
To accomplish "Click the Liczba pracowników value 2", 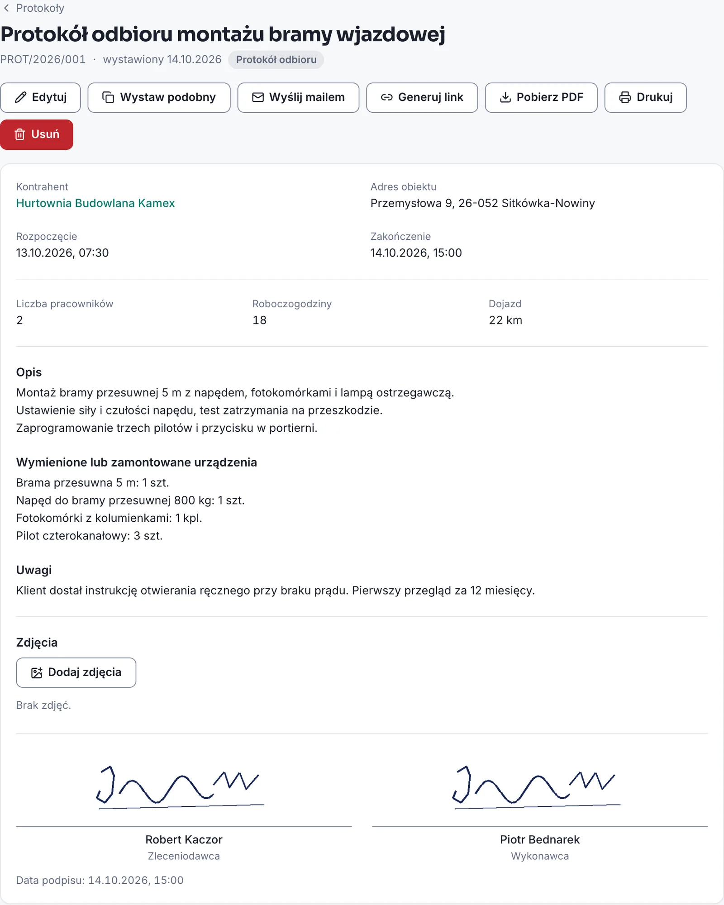I will [19, 320].
